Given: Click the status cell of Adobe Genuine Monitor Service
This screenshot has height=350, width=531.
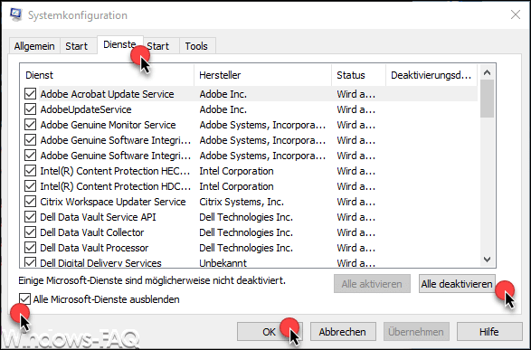Looking at the screenshot, I should (x=356, y=125).
